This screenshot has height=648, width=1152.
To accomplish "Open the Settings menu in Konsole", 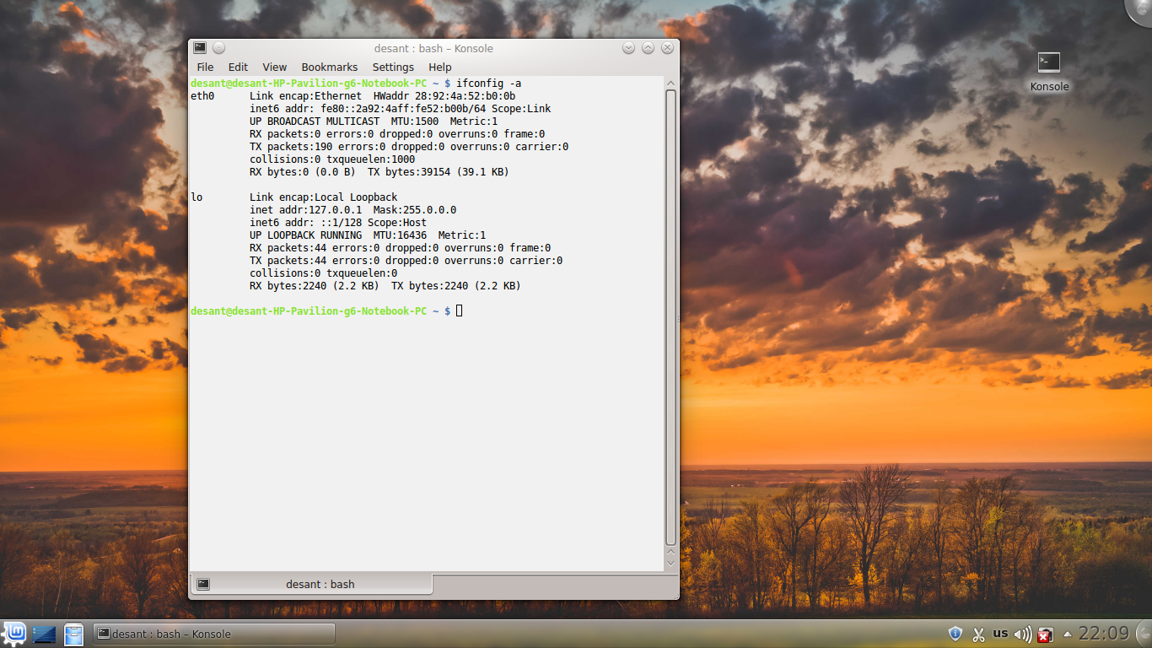I will pyautogui.click(x=393, y=67).
